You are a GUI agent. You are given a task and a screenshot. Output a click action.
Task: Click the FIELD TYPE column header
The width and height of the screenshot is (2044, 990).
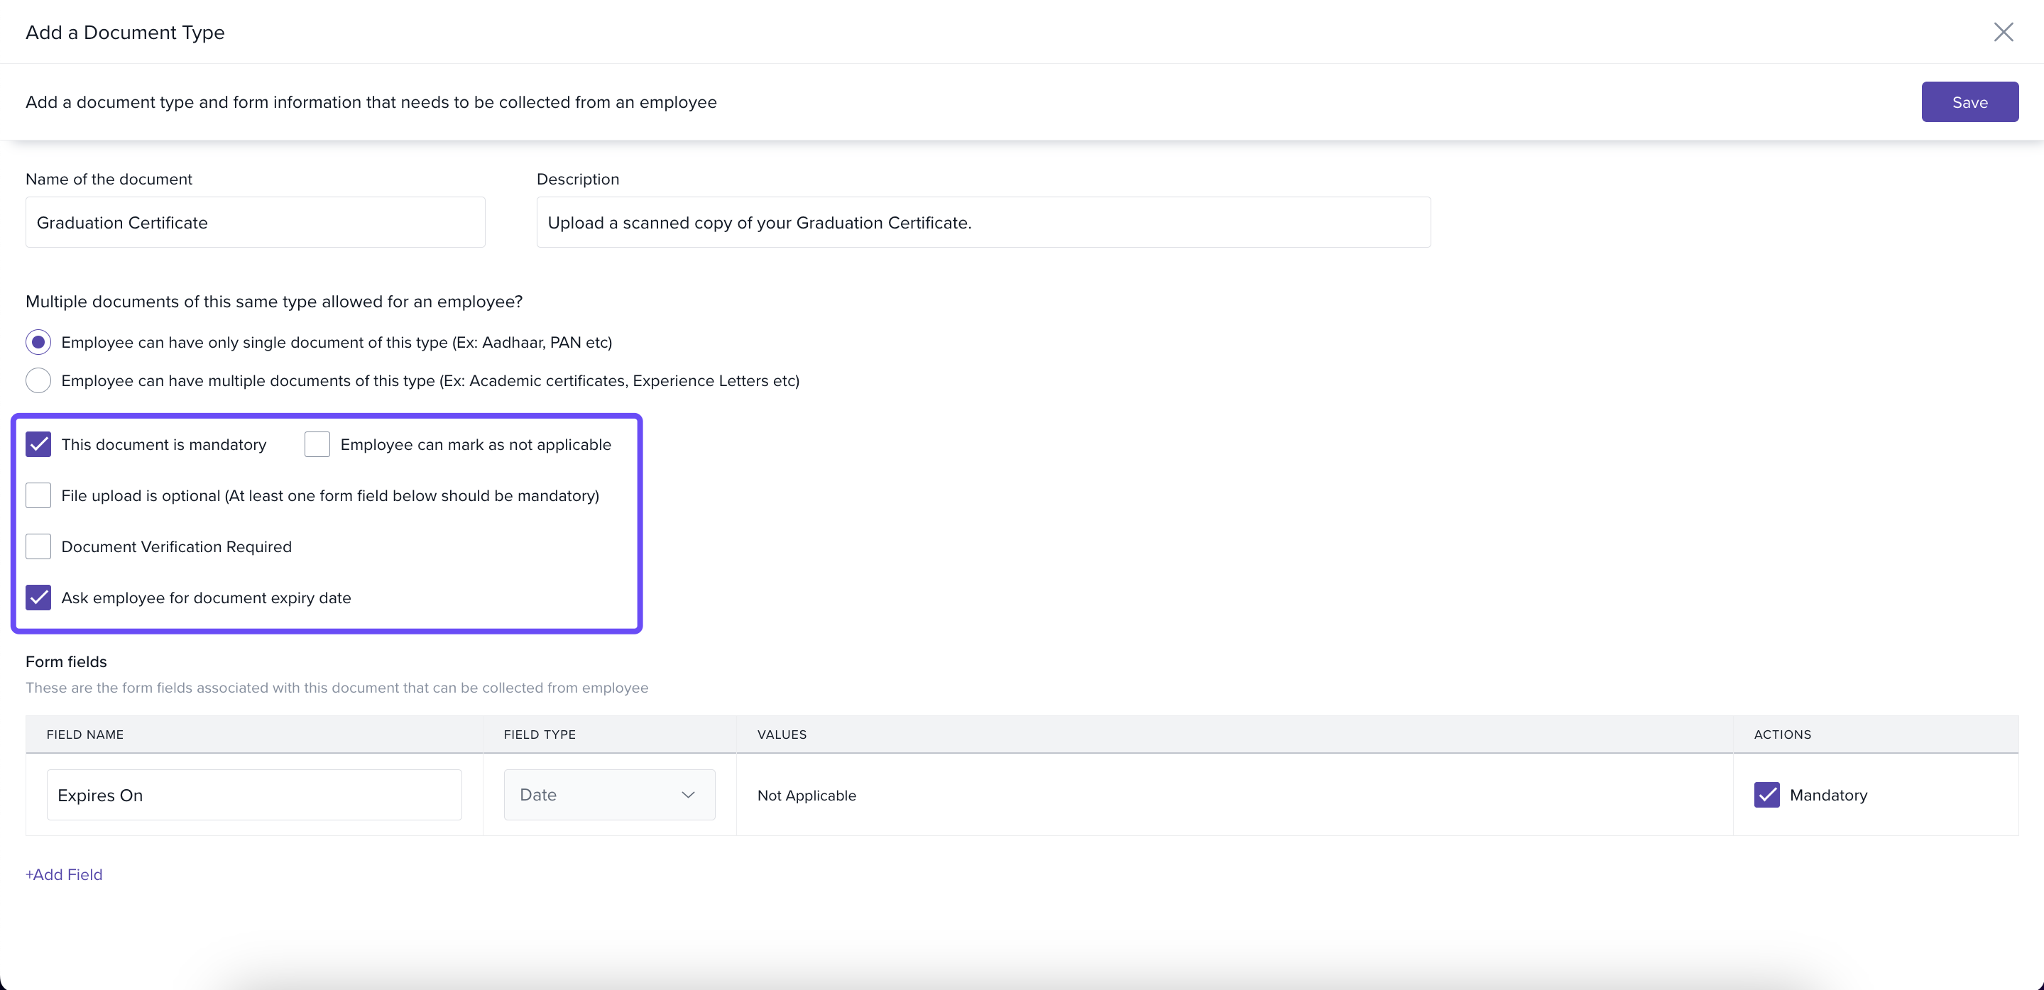pos(540,735)
